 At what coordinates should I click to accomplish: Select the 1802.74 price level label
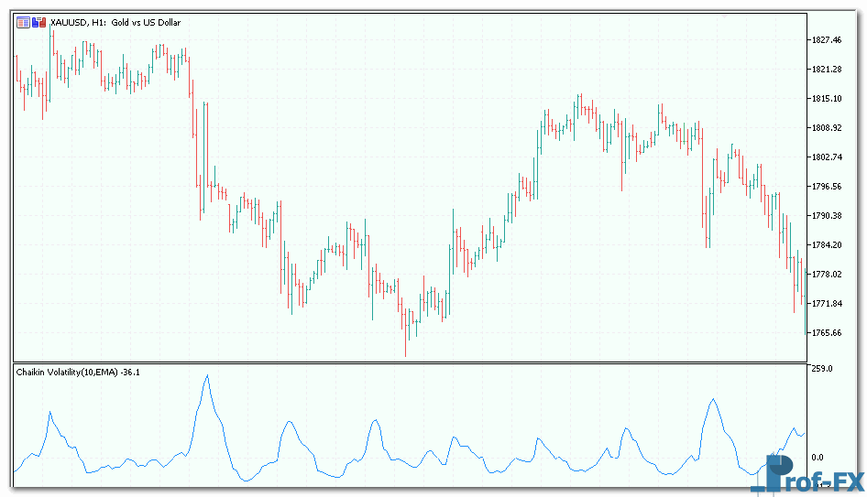[826, 157]
